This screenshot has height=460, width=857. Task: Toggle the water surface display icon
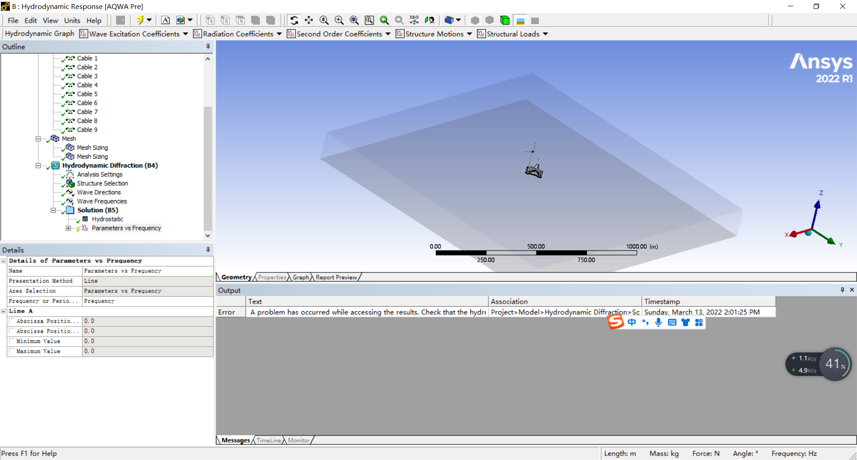pos(520,20)
